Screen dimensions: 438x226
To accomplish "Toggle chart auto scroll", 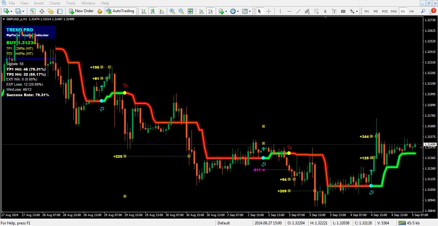I will pyautogui.click(x=202, y=11).
